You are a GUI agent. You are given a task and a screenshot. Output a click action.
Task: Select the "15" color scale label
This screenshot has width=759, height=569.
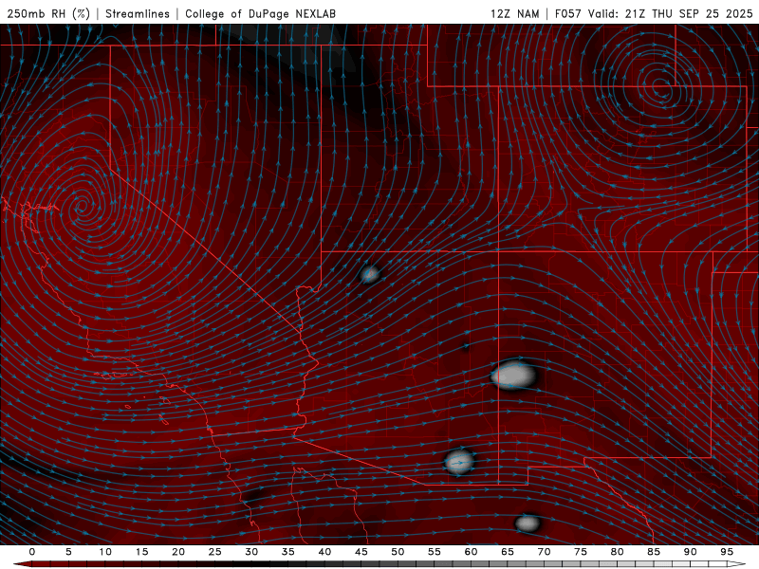pyautogui.click(x=141, y=552)
